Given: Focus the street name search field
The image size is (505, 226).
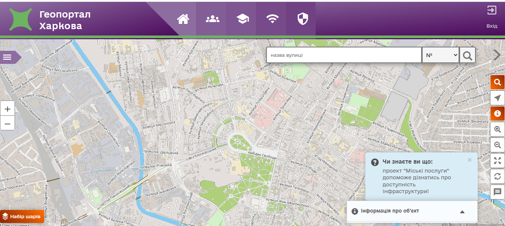Looking at the screenshot, I should tap(344, 55).
